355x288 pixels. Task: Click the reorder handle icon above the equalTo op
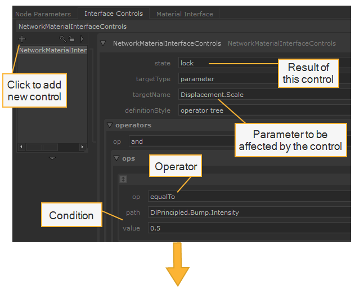tap(123, 179)
